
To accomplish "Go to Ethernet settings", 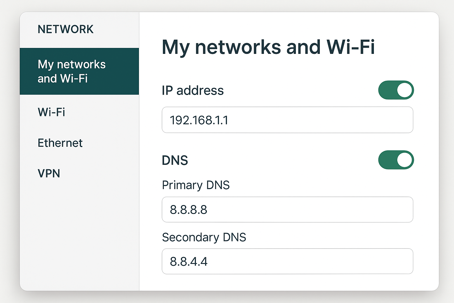I will coord(60,143).
